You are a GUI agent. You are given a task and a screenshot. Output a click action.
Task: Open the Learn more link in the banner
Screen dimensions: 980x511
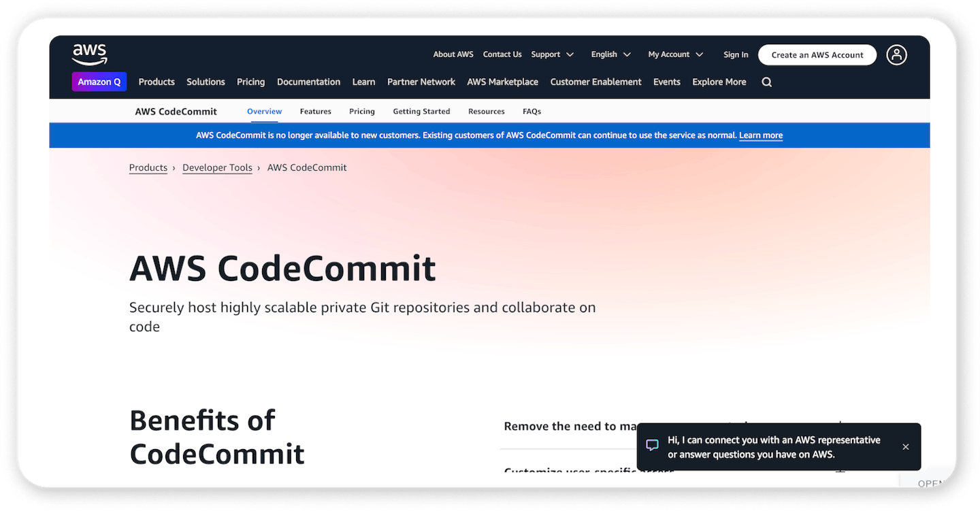click(x=760, y=135)
